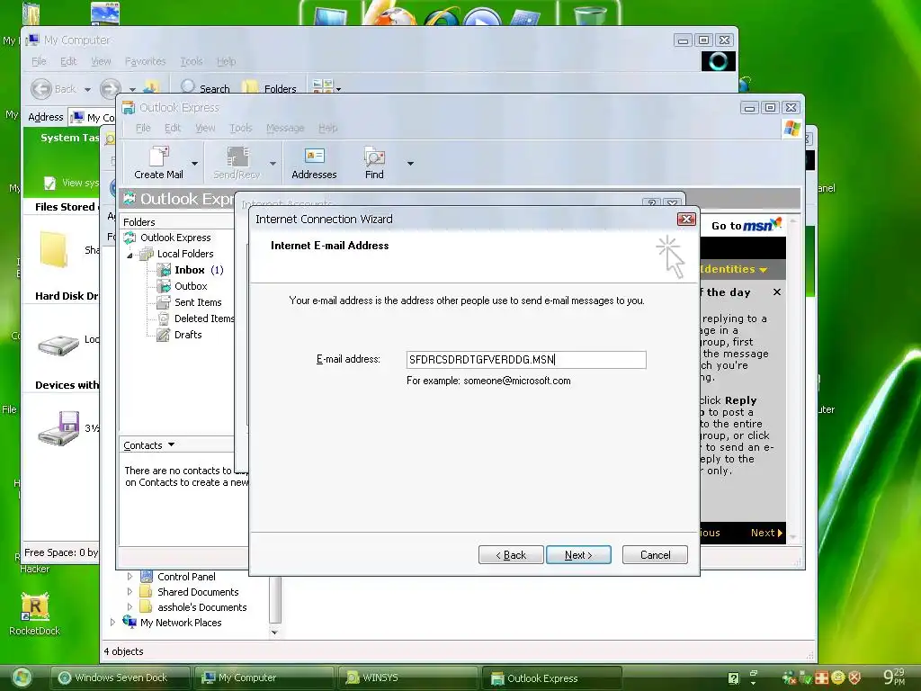Select the shared folder icon in My Computer
Viewport: 921px width, 691px height.
pyautogui.click(x=54, y=250)
